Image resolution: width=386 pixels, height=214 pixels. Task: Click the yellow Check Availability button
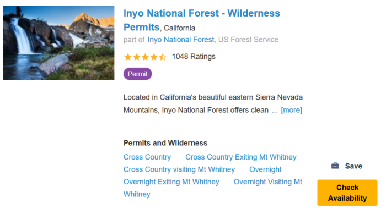pos(347,193)
